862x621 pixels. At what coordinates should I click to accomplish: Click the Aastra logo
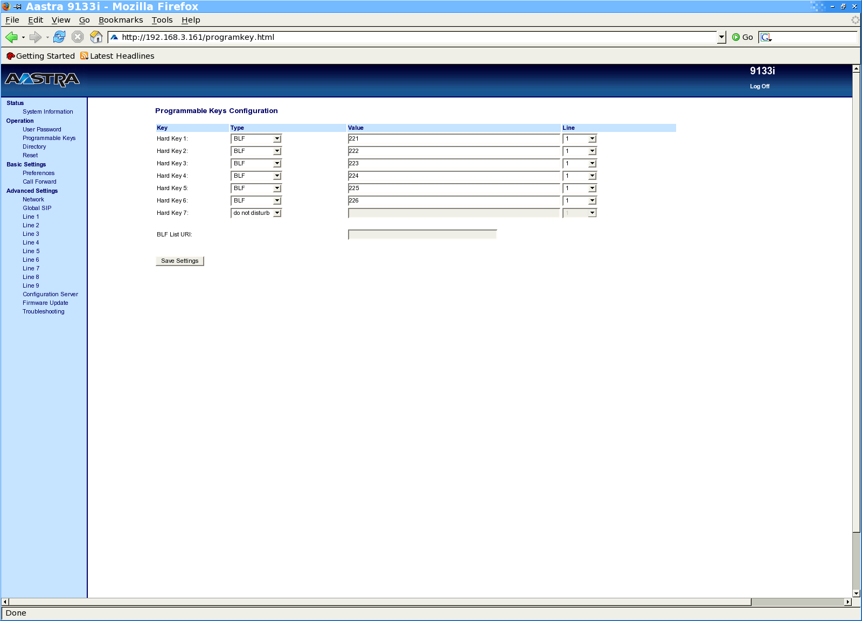[43, 80]
